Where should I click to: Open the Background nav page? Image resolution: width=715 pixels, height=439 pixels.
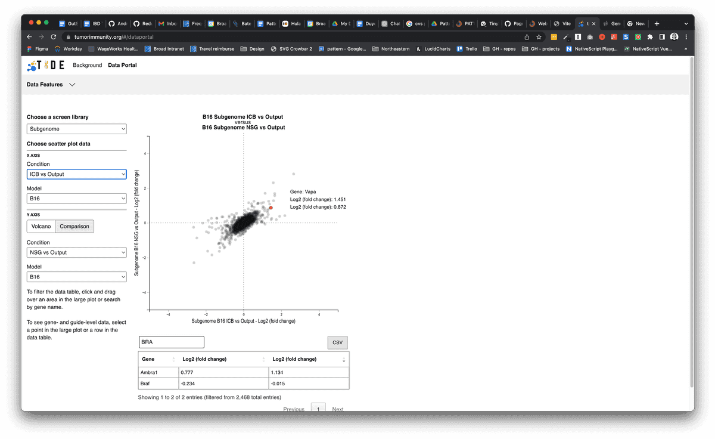pos(87,65)
